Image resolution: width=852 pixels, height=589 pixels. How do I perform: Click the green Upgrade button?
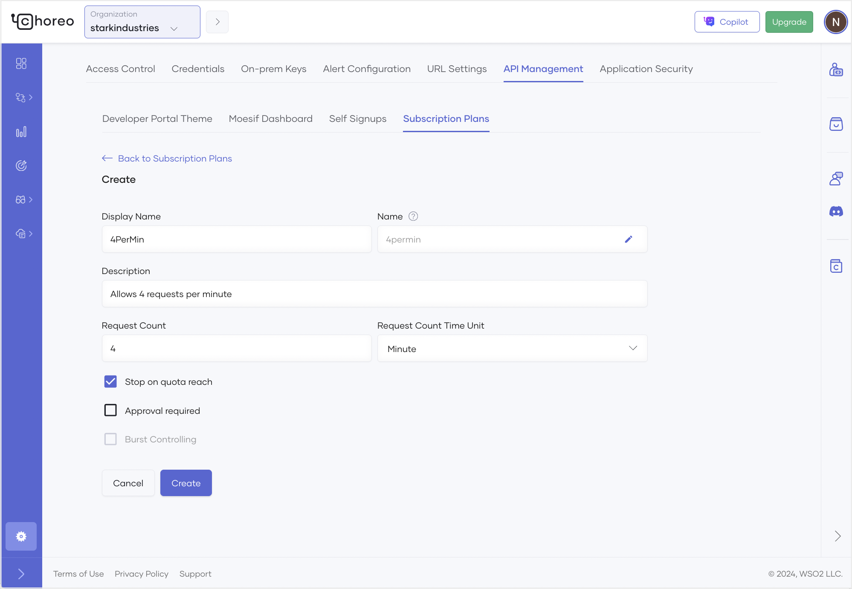788,22
